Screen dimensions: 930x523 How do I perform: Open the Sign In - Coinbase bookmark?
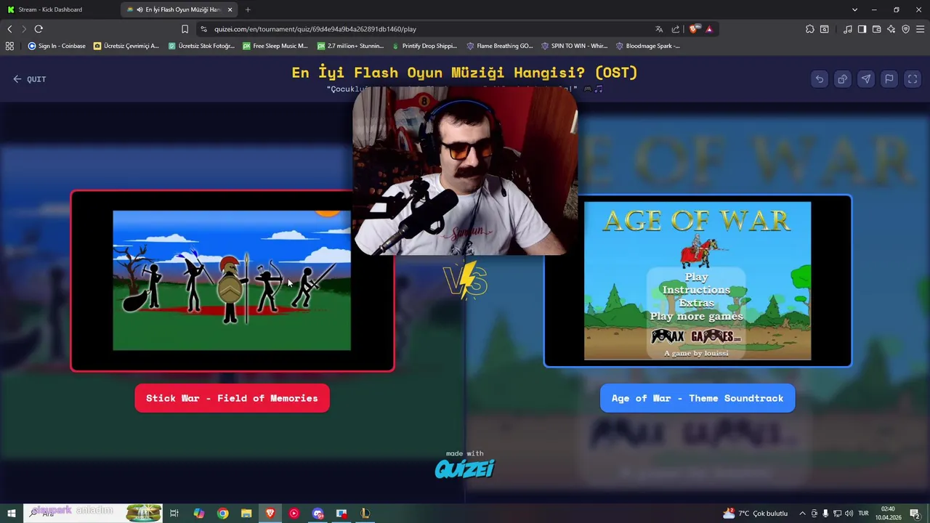coord(57,46)
